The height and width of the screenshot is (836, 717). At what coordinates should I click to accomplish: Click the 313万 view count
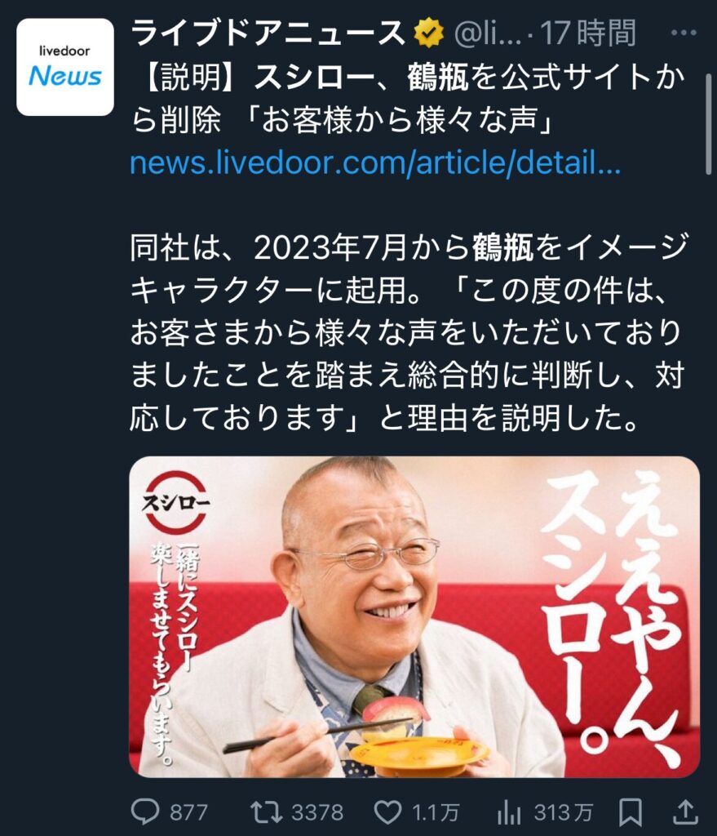point(564,813)
